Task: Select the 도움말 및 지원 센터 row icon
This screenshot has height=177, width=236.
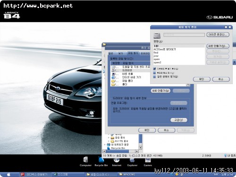Action: point(113,67)
